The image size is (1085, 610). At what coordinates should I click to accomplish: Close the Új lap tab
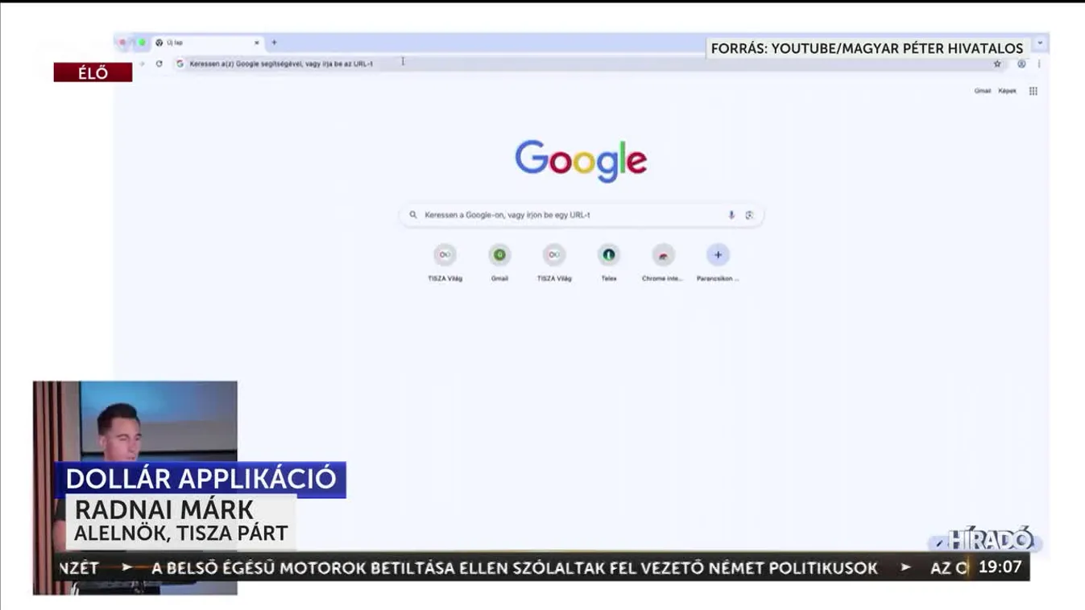[x=256, y=43]
